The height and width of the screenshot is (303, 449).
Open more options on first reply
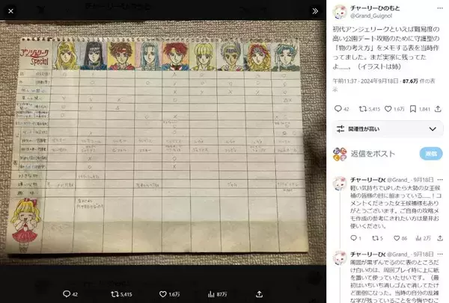440,180
